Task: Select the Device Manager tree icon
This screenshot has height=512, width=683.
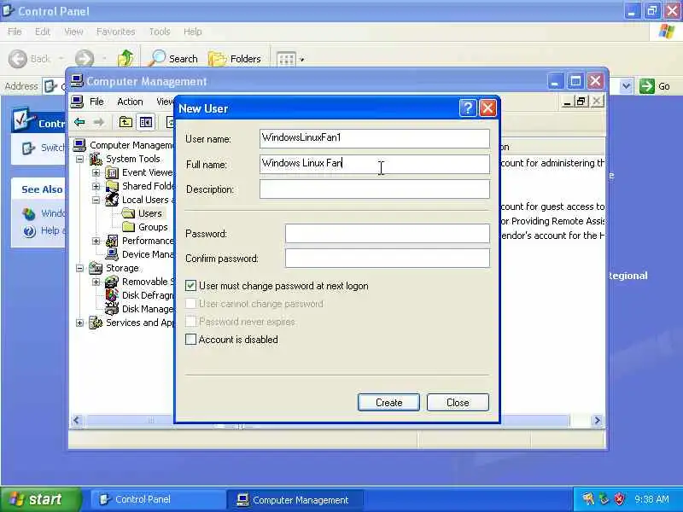Action: click(112, 254)
